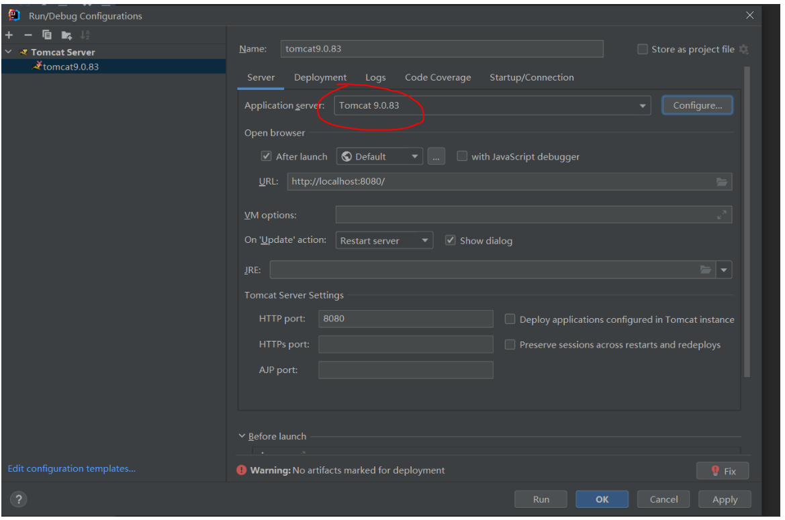Switch to the Deployment tab

point(320,78)
